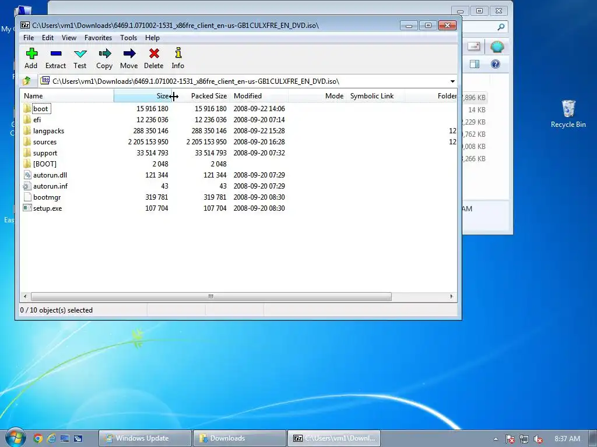Select the bootmgr file icon
The width and height of the screenshot is (597, 447).
click(x=27, y=197)
